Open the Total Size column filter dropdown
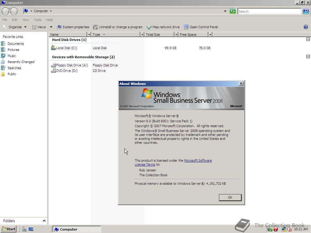Screen dimensions: 311x233 pos(176,35)
